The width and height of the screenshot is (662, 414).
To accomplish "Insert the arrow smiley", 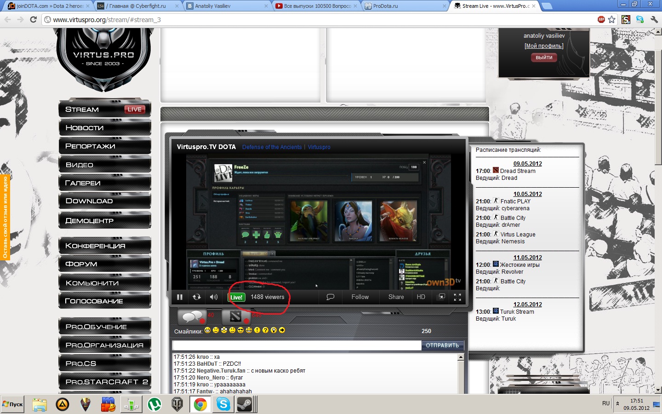I will [x=282, y=330].
